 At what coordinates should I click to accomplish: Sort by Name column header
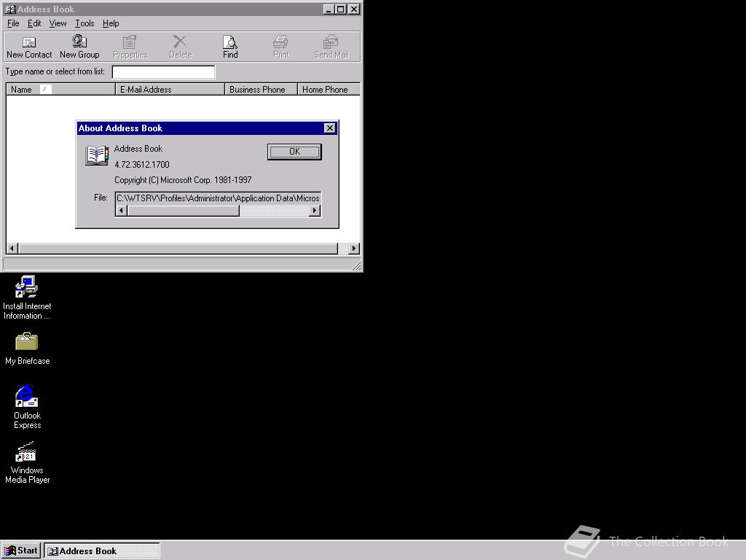coord(60,89)
